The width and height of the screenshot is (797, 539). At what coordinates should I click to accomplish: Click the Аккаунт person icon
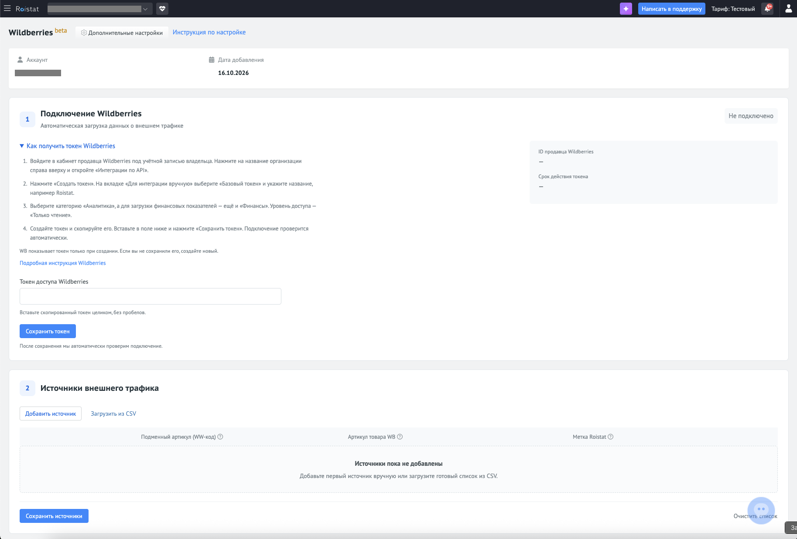point(20,60)
